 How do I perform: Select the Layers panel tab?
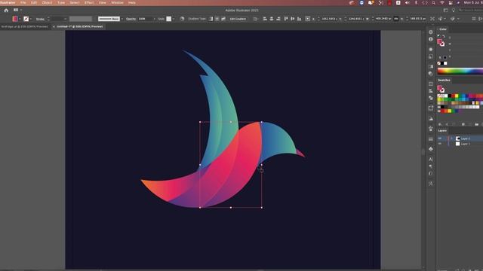click(x=442, y=130)
